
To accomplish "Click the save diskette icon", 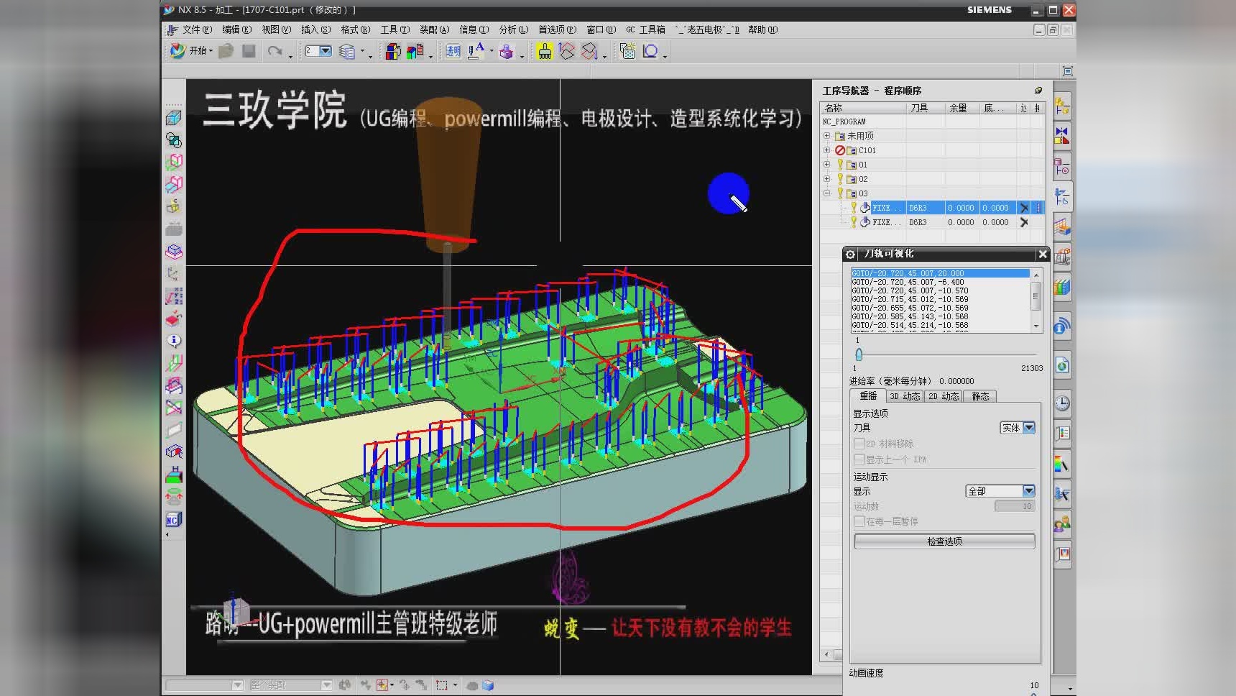I will pyautogui.click(x=249, y=51).
